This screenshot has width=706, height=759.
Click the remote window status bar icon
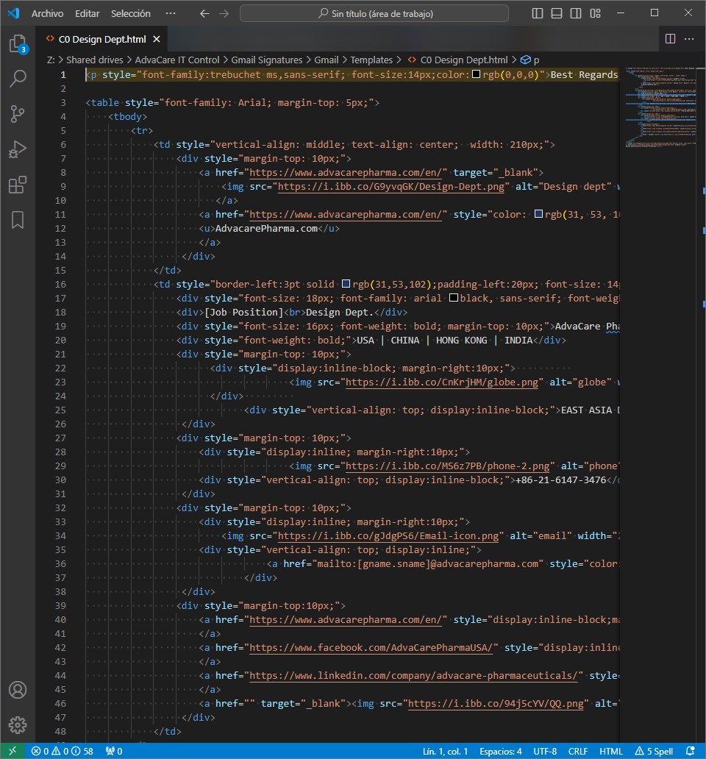tap(13, 751)
